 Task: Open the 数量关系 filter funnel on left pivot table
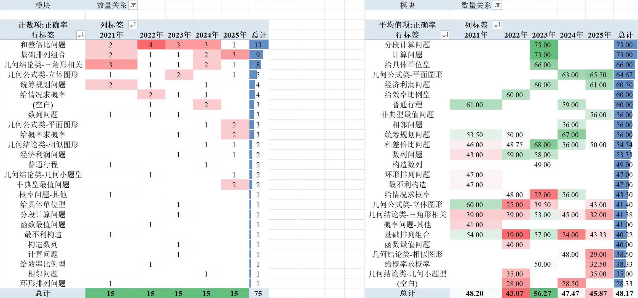[x=133, y=5]
